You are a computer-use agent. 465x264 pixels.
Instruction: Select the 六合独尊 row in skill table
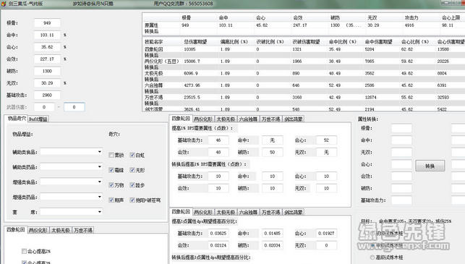pos(304,85)
